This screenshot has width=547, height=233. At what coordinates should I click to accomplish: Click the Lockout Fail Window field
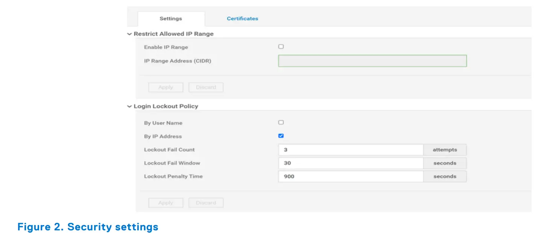350,163
